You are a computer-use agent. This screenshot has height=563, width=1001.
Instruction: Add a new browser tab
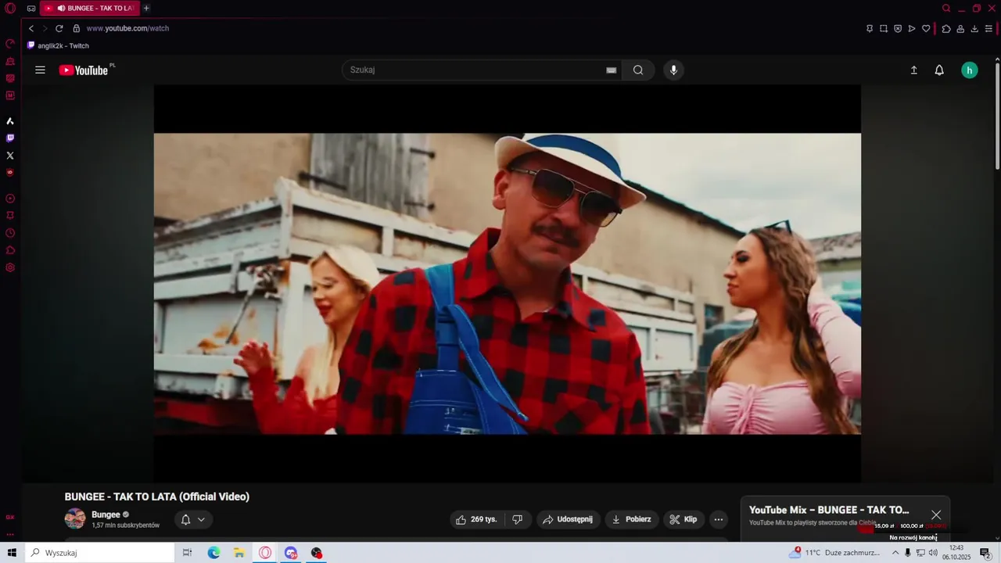146,9
